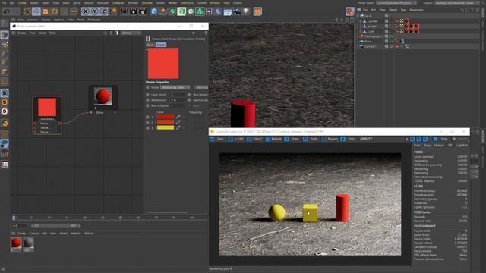The image size is (486, 273).
Task: Toggle the Gamma random checkbox
Action: coord(189,100)
